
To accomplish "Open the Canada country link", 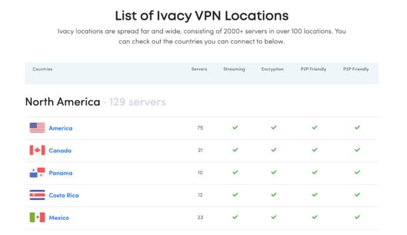I will click(x=60, y=151).
